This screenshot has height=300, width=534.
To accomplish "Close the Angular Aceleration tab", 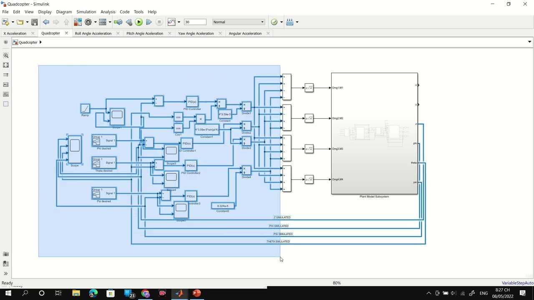I will pos(268,33).
